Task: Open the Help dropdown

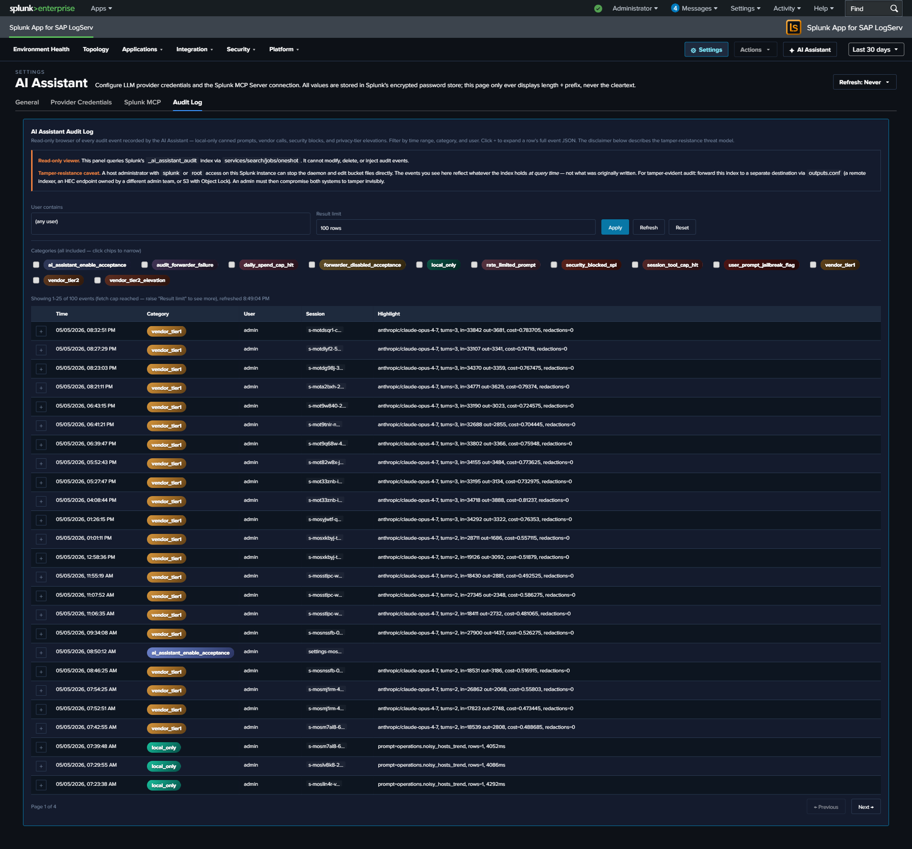Action: 823,8
